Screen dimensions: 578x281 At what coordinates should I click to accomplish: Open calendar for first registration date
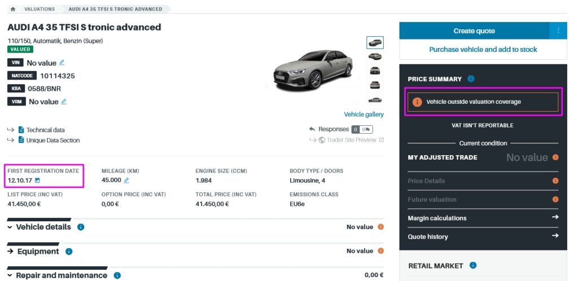pyautogui.click(x=38, y=181)
